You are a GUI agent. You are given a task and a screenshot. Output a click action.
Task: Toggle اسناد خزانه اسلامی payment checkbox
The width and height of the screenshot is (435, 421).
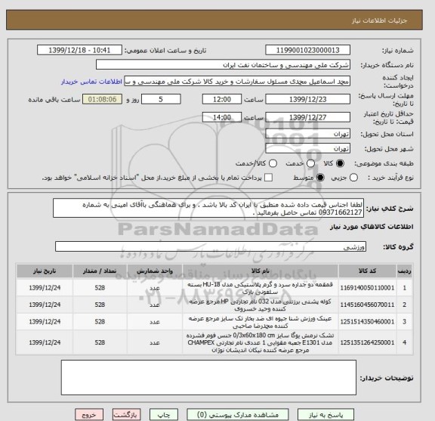(x=268, y=178)
